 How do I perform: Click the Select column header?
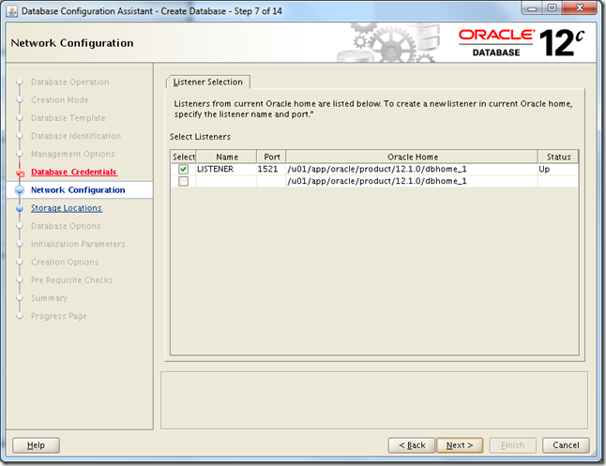tap(184, 157)
